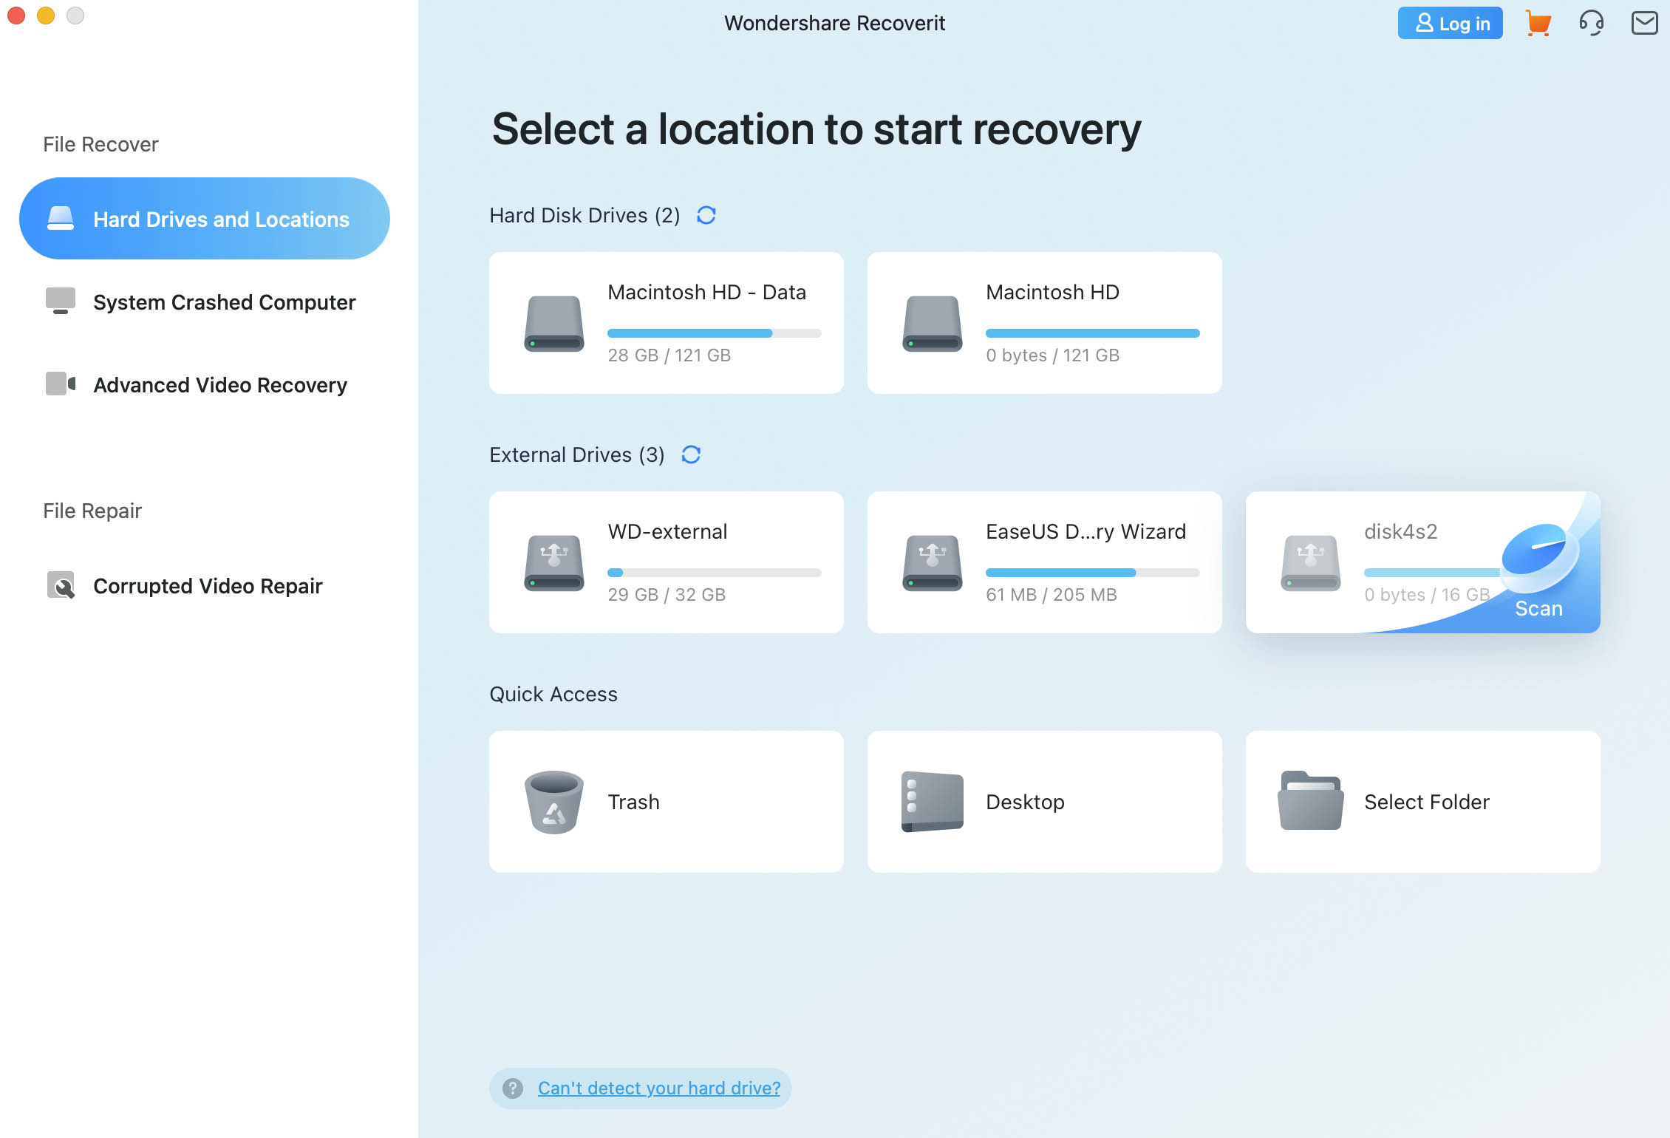Select the Macintosh HD label

(1052, 292)
